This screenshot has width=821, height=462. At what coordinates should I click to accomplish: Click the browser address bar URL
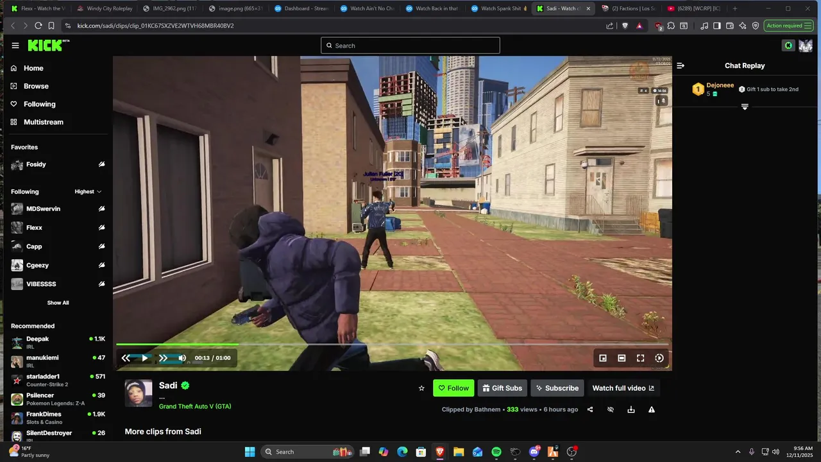click(155, 26)
